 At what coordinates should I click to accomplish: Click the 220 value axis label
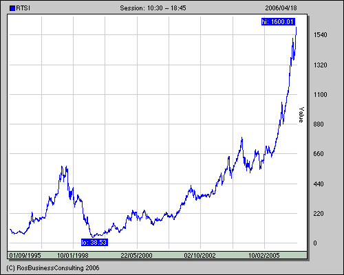click(319, 214)
